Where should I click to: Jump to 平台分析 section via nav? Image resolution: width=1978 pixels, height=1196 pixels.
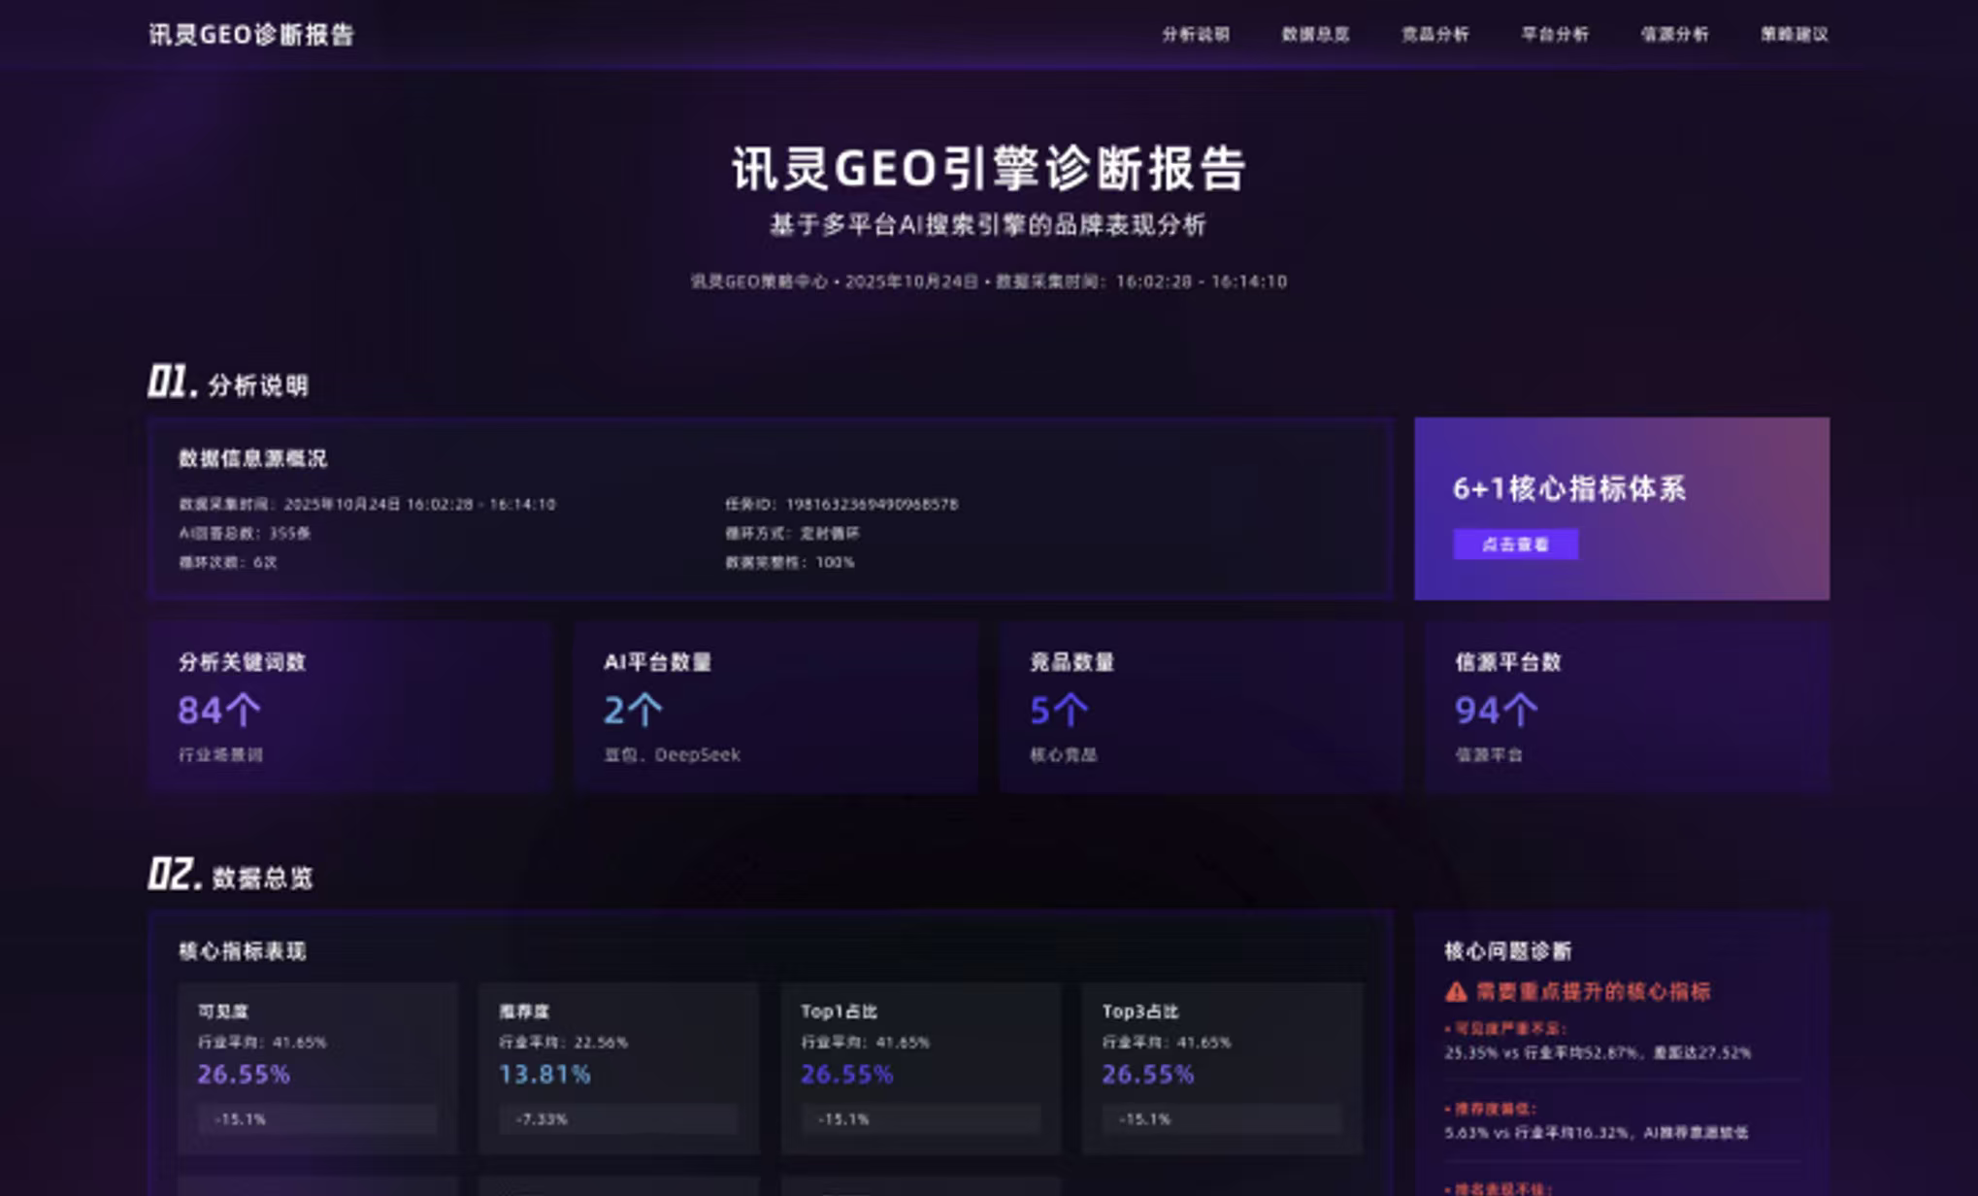click(x=1554, y=34)
